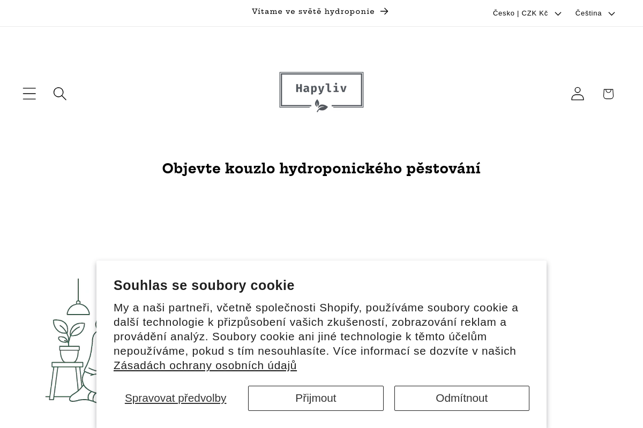This screenshot has width=643, height=428.
Task: Click the country selector chevron icon
Action: coord(558,13)
